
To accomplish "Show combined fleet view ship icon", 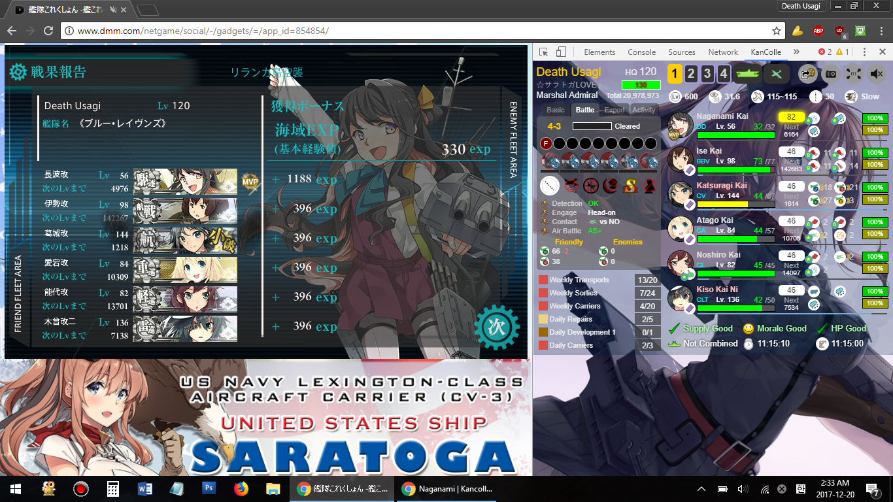I will coord(747,74).
